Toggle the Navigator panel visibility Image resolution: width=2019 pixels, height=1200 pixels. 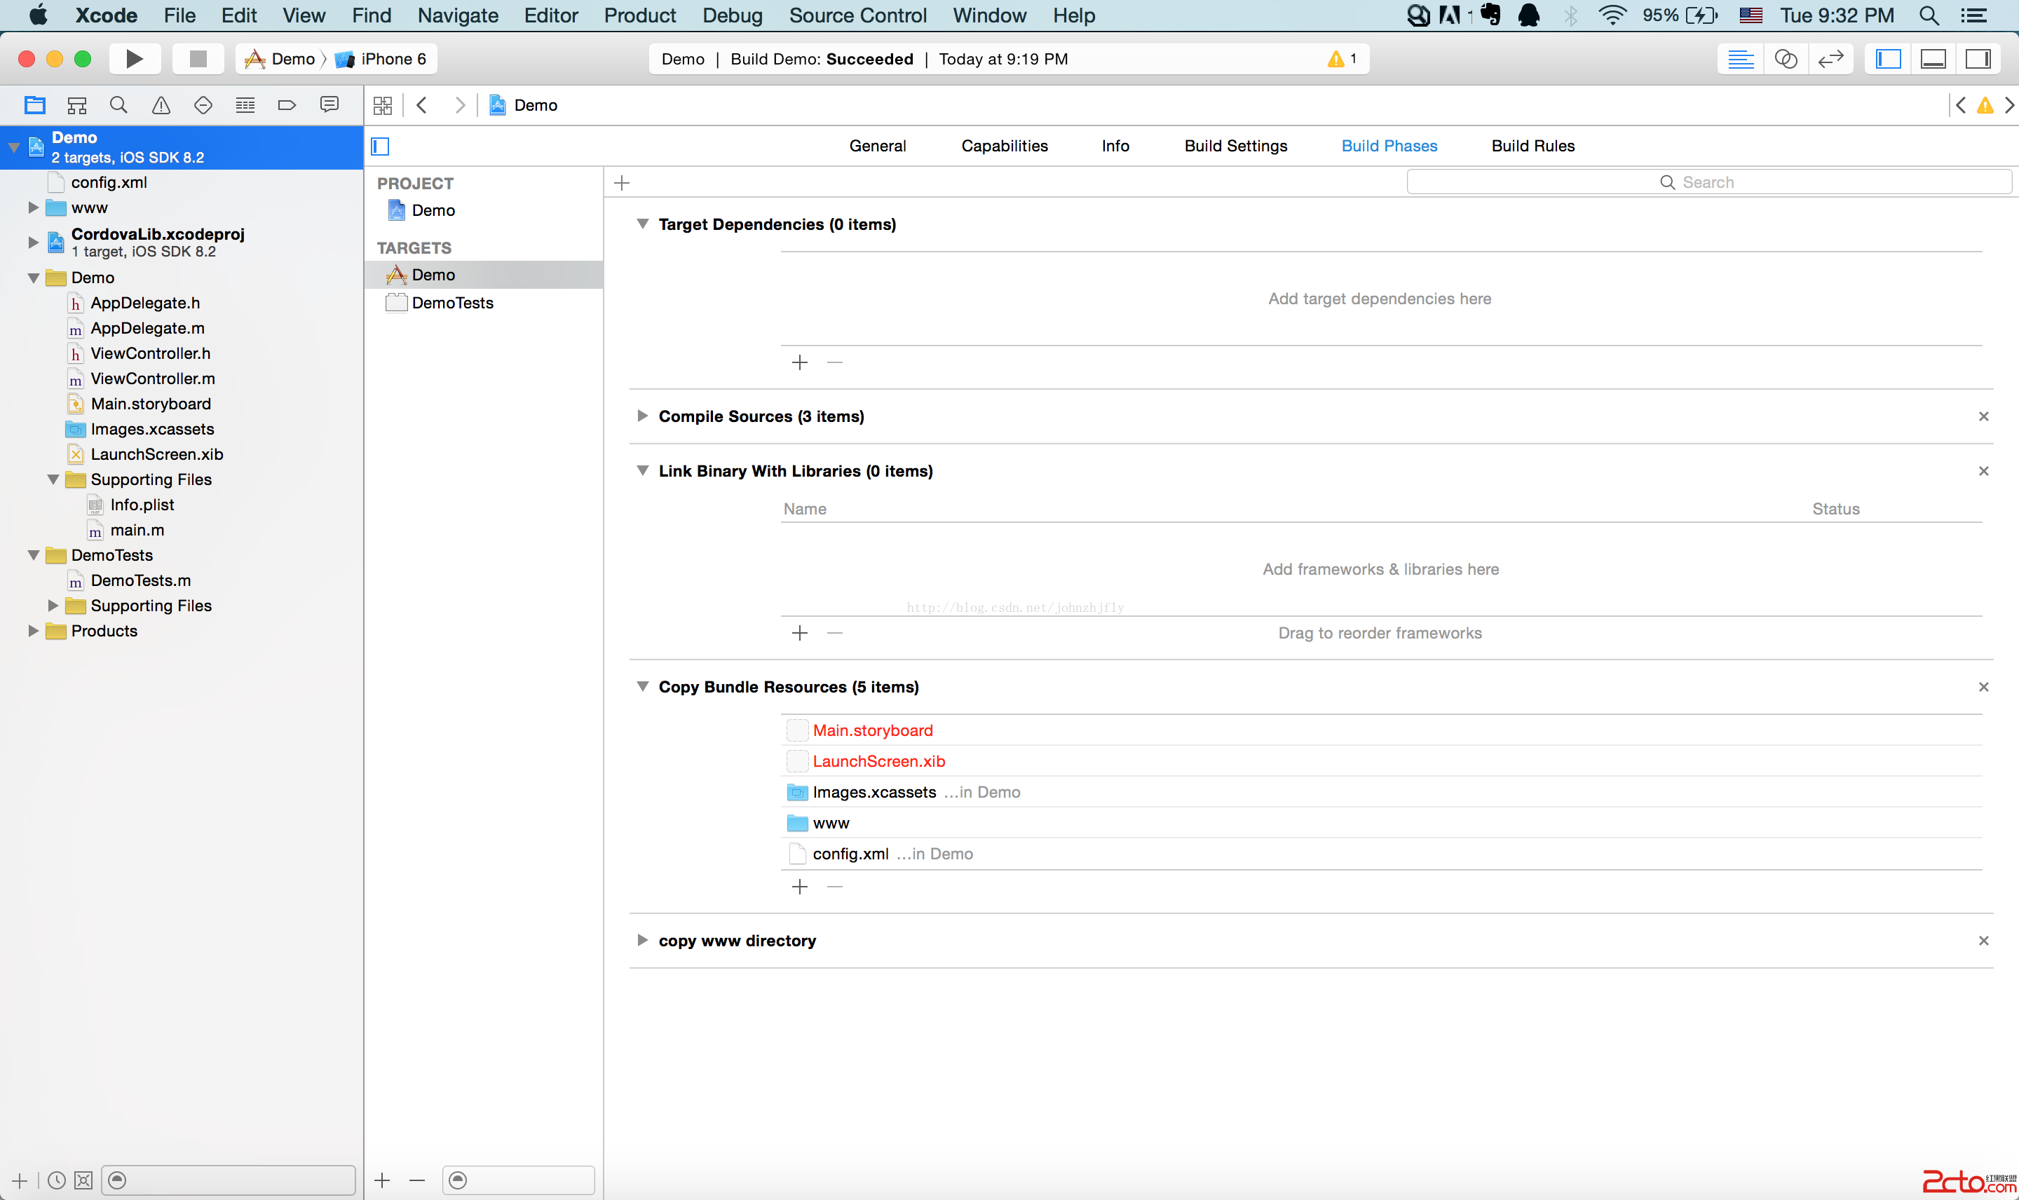pos(1888,59)
